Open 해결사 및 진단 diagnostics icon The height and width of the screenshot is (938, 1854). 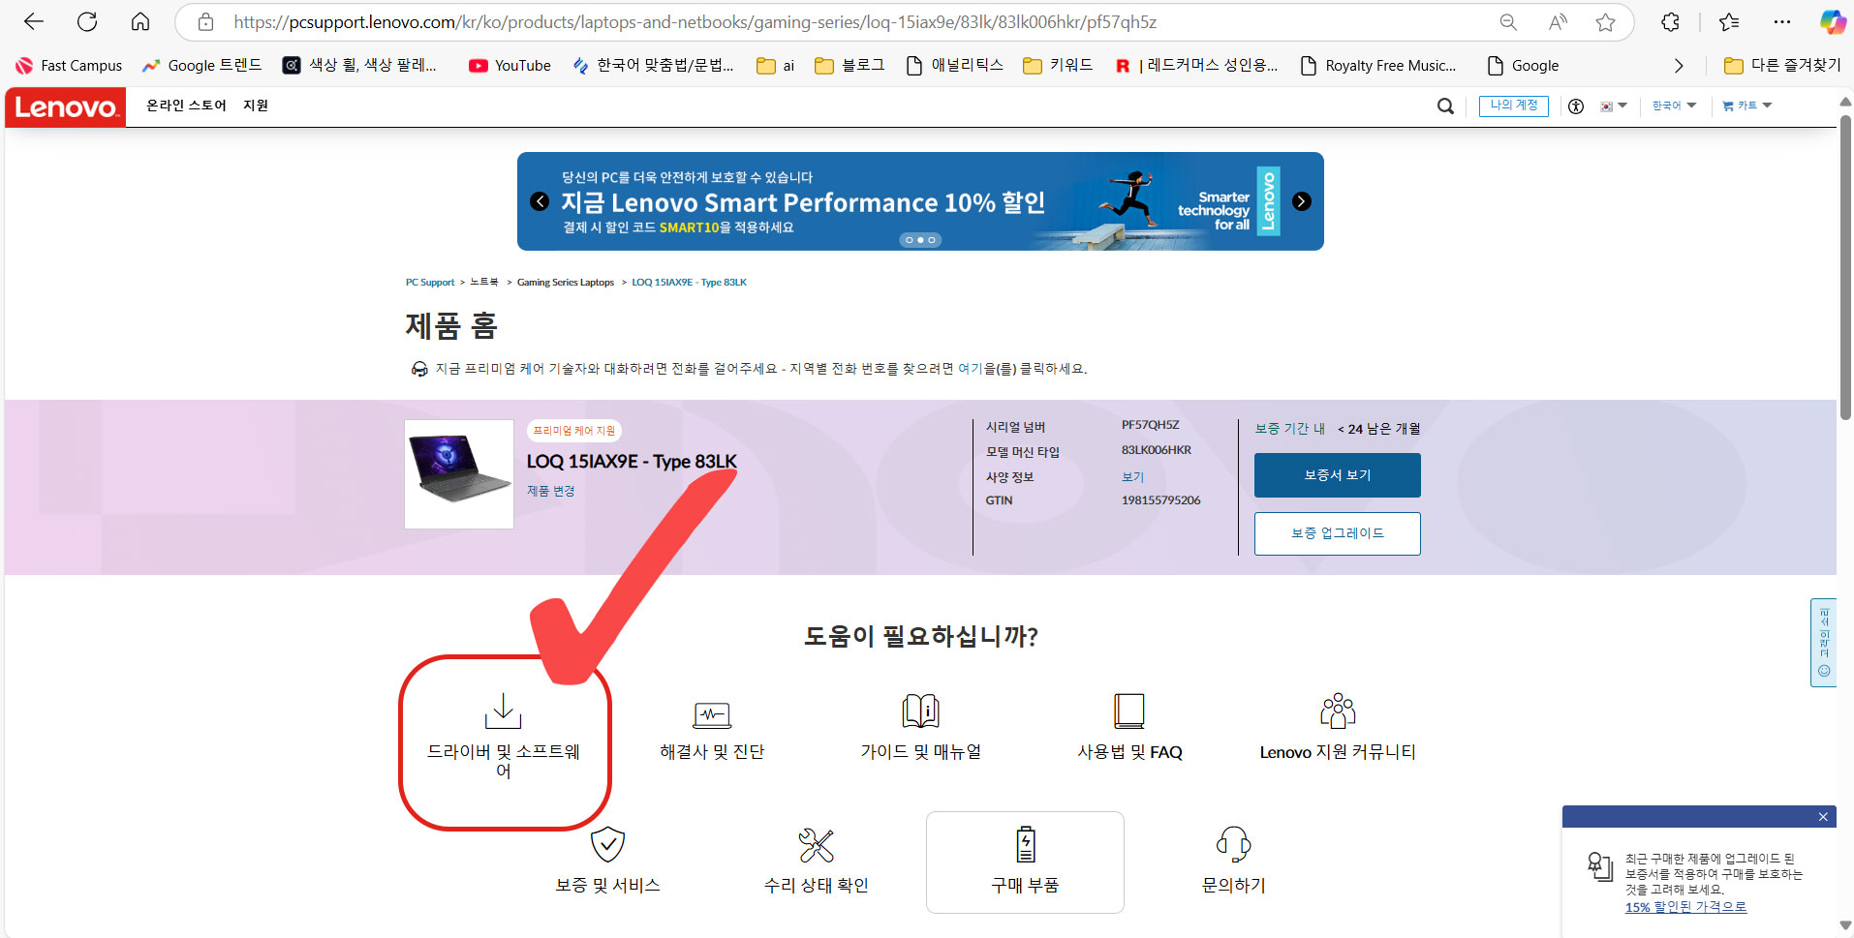pos(712,714)
